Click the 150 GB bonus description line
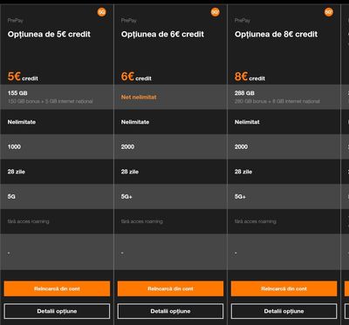 point(51,101)
